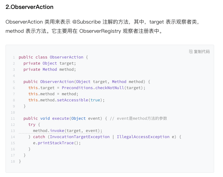Click the execute method name
The width and height of the screenshot is (223, 177).
click(x=60, y=119)
